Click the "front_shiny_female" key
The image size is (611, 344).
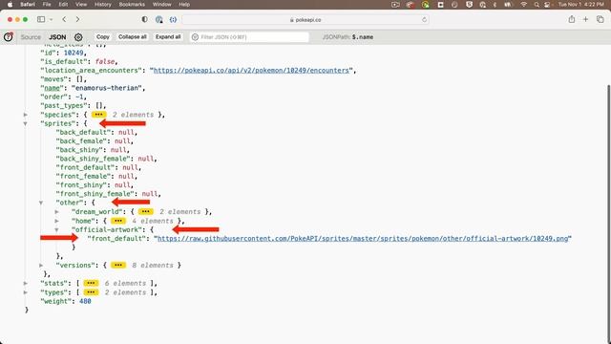[x=95, y=194]
